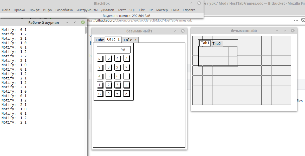305x156 pixels.
Task: Click the Рабочий журнал vertical scrollbar
Action: pyautogui.click(x=86, y=78)
